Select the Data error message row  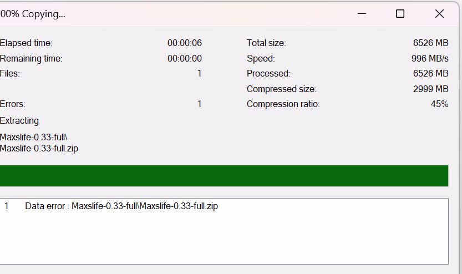coord(121,206)
